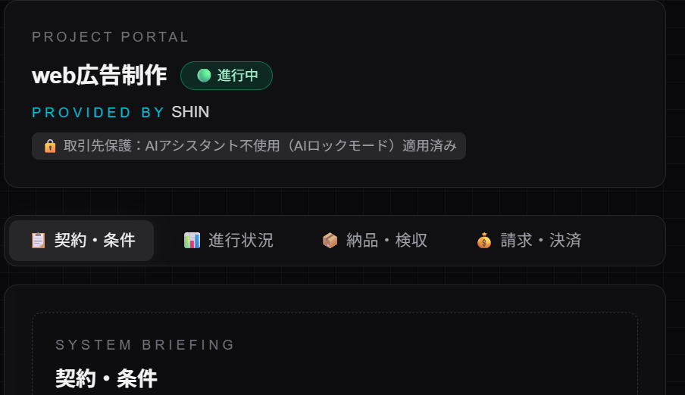Click the 進行中 text in status badge
The width and height of the screenshot is (685, 395).
[x=238, y=76]
